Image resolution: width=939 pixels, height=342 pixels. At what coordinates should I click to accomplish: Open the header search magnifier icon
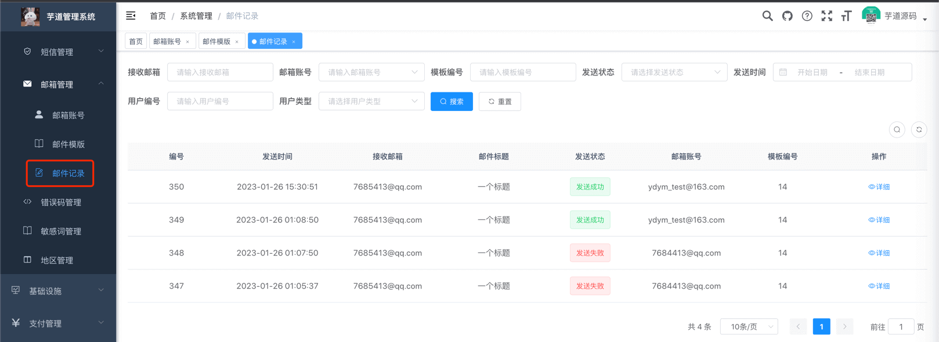[767, 16]
